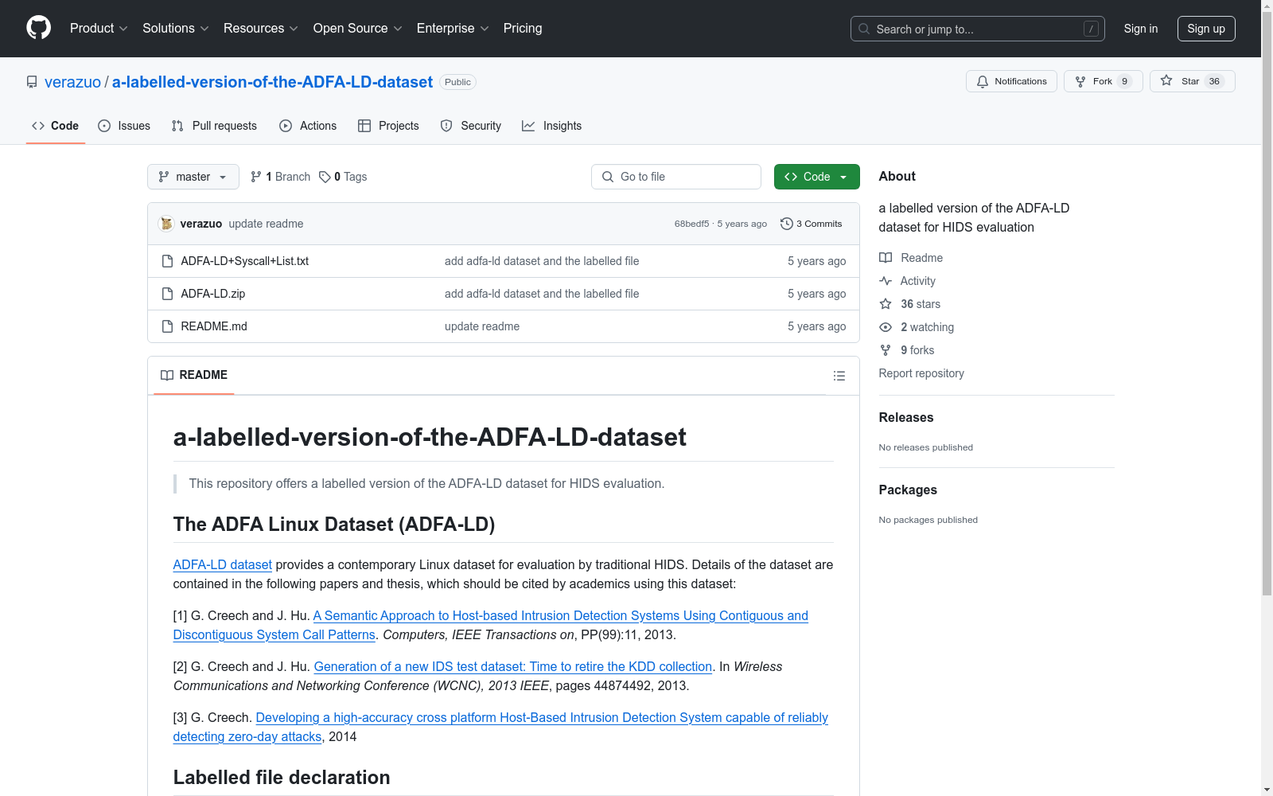
Task: Click the ADFA-LD dataset hyperlink in README
Action: (222, 564)
